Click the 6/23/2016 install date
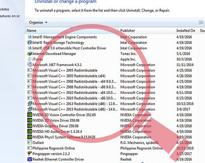Image resolution: width=205 pixels, height=163 pixels. coord(184,98)
